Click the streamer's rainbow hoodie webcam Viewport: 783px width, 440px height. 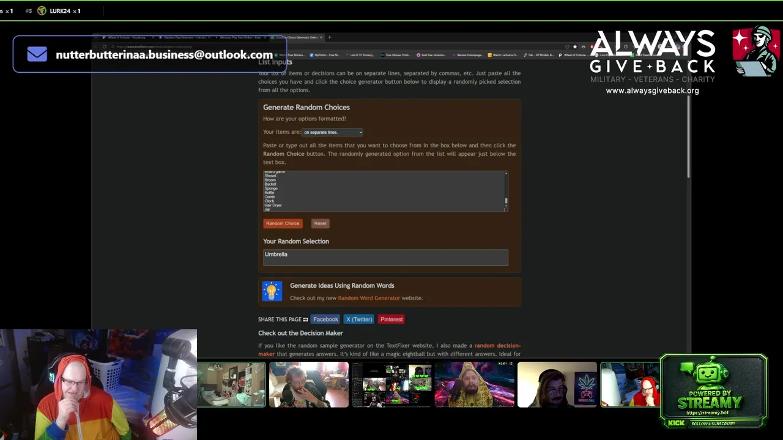click(x=98, y=385)
